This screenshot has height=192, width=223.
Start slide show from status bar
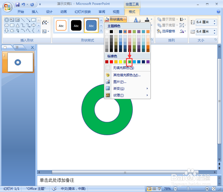(x=159, y=189)
